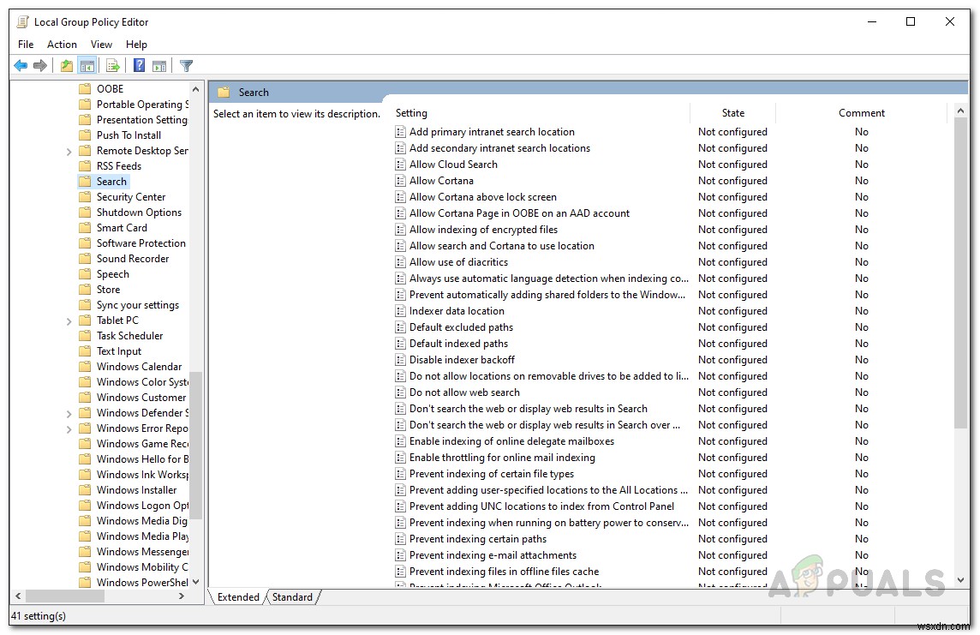Open the View menu
Screen dimensions: 980x635
[x=101, y=45]
